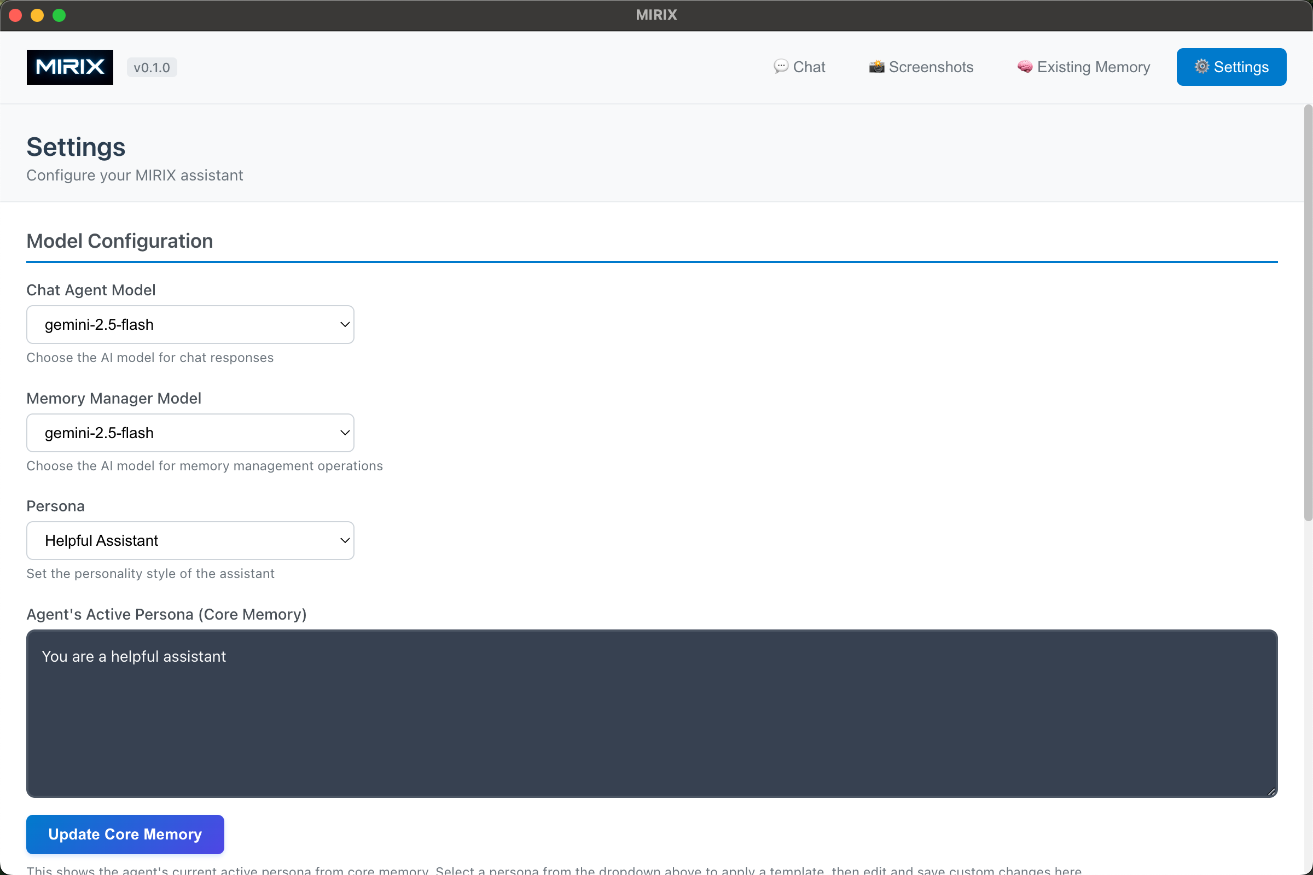Image resolution: width=1313 pixels, height=875 pixels.
Task: Click the v0.1.0 version badge
Action: 152,67
